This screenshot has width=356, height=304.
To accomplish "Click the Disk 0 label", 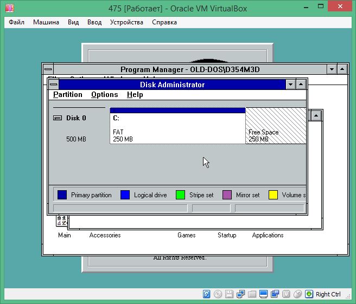I will [x=76, y=118].
